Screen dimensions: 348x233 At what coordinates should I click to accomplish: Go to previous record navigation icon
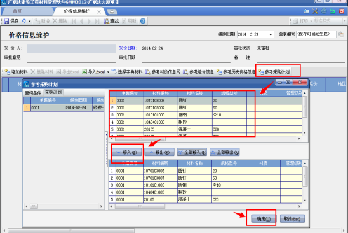[81, 21]
